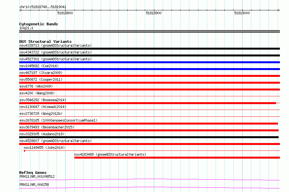Click the thin red line of esv4200
Viewport: 289px width, 192px height.
149,96
